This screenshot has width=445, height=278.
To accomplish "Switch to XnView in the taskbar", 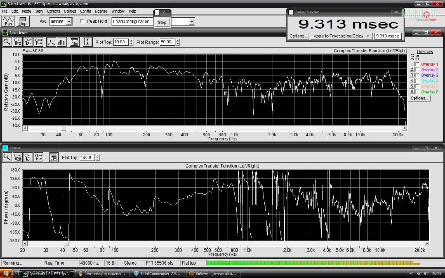I will tap(213, 274).
